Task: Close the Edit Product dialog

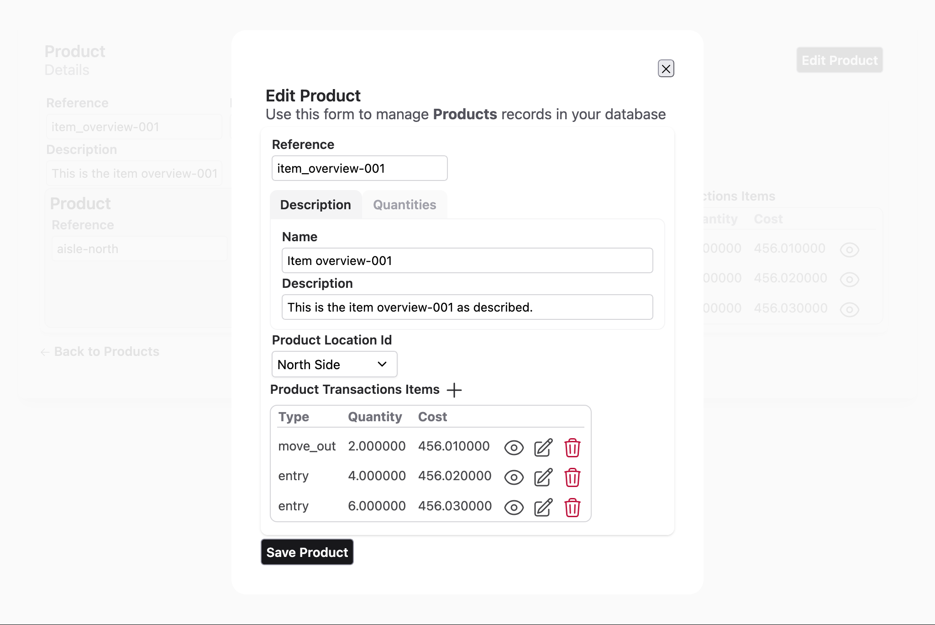Action: click(666, 69)
